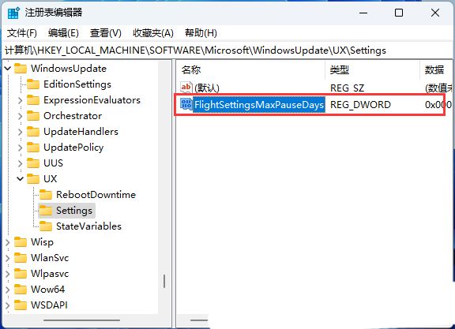Expand the Wisp tree node

8,242
